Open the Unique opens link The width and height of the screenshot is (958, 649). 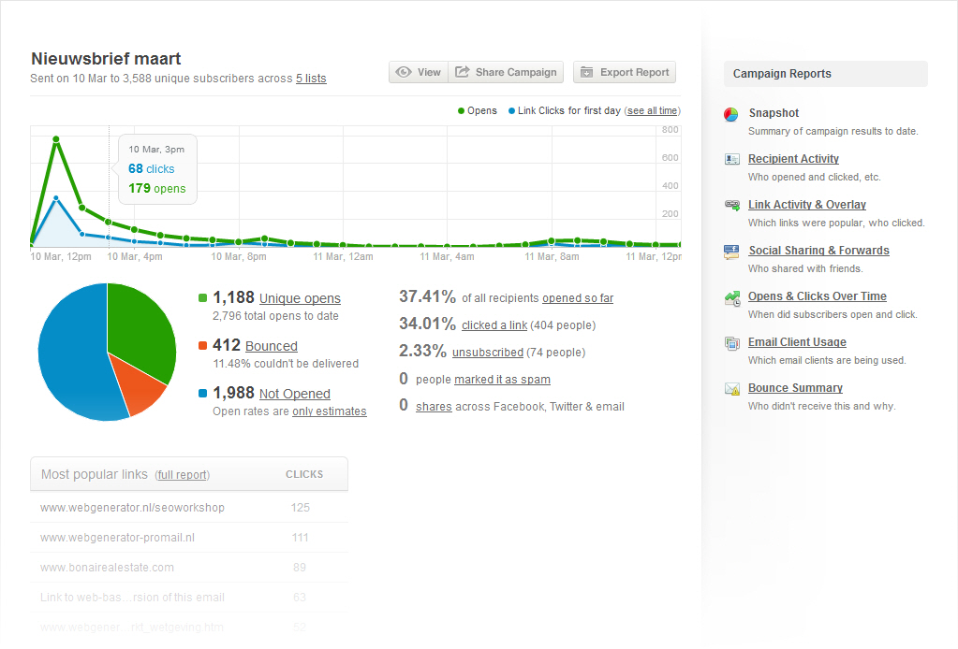pos(300,298)
